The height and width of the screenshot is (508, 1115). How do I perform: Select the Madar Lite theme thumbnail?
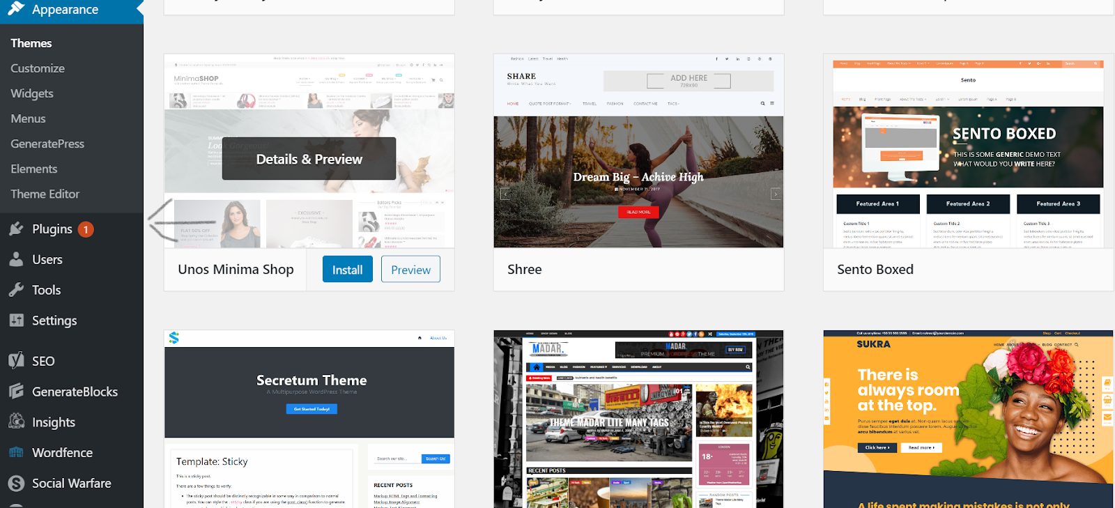(638, 419)
